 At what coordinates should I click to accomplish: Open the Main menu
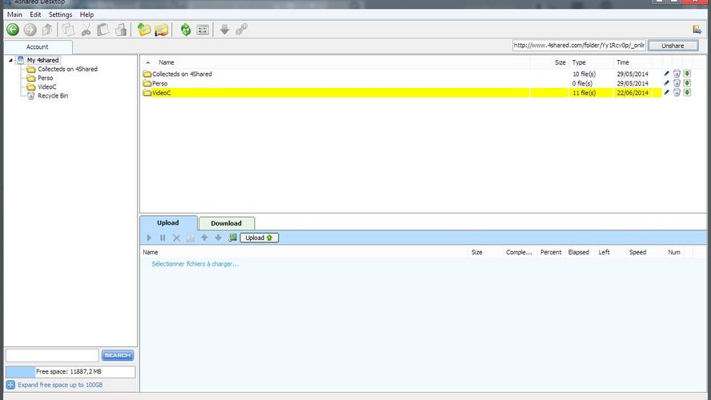pos(14,14)
